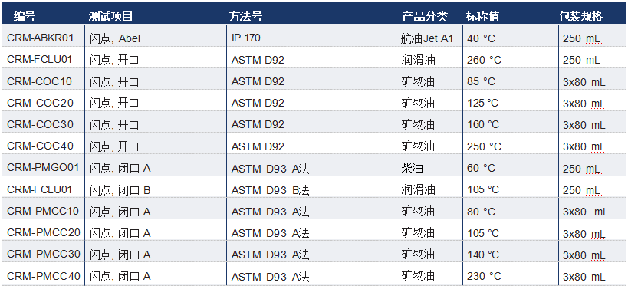This screenshot has width=628, height=286.
Task: Click the 测试项目 column header
Action: pyautogui.click(x=110, y=16)
